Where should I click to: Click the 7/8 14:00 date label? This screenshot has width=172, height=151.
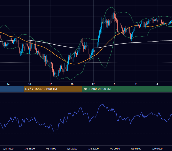click(x=8, y=148)
